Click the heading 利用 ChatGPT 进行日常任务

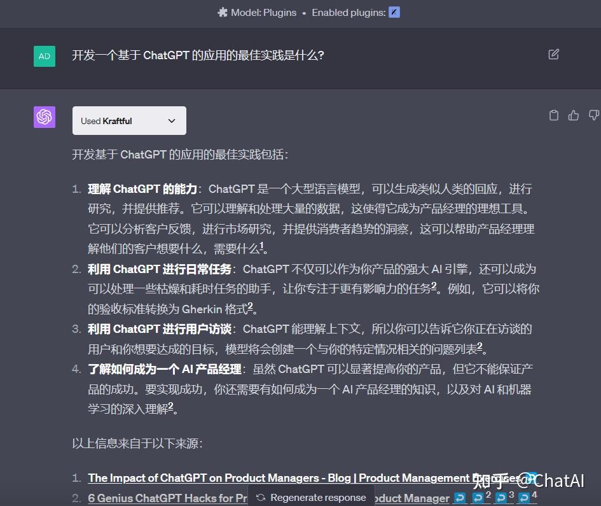pyautogui.click(x=160, y=269)
